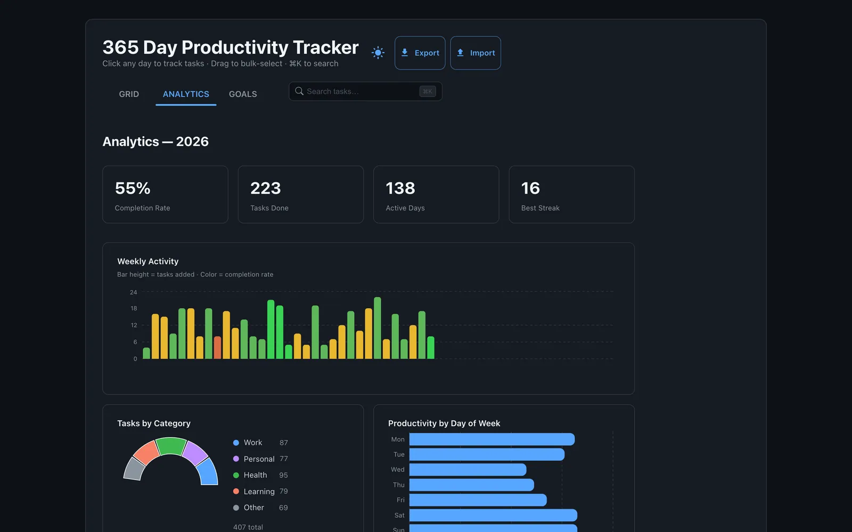The width and height of the screenshot is (852, 532).
Task: Click the gray Other segment of donut chart
Action: pos(134,469)
